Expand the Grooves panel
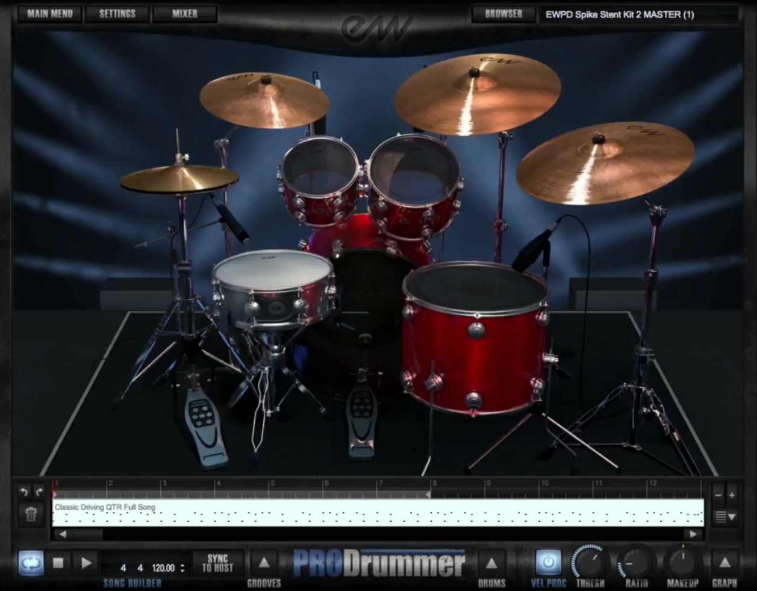The image size is (757, 591). [264, 563]
